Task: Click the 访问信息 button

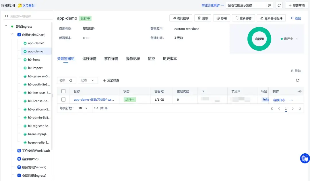Action: pos(181,18)
